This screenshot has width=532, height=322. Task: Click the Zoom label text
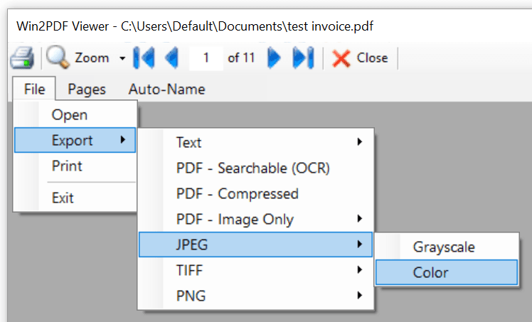[x=92, y=58]
